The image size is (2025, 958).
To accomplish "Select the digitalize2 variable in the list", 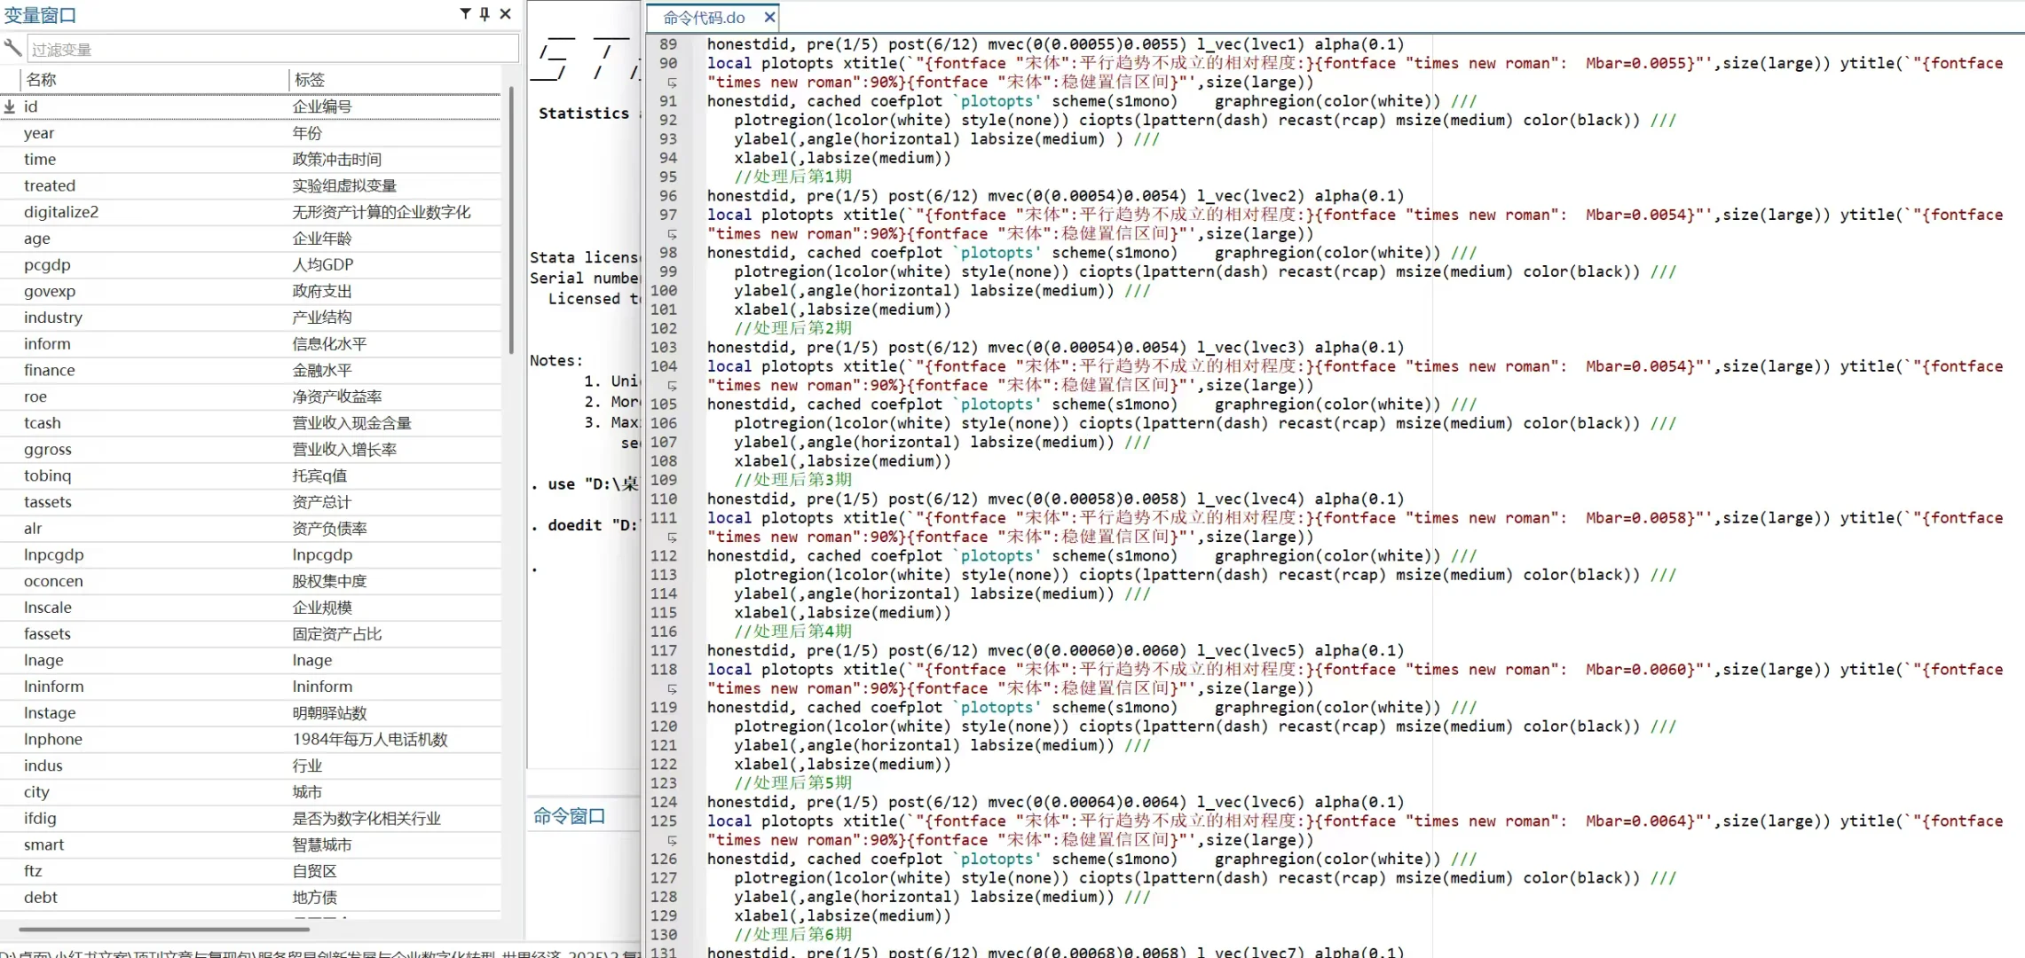I will tap(61, 212).
